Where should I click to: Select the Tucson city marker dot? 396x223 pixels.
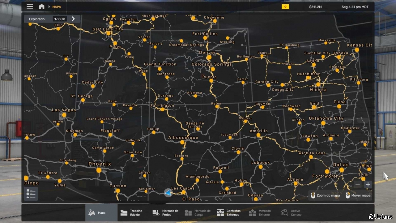pos(118,191)
